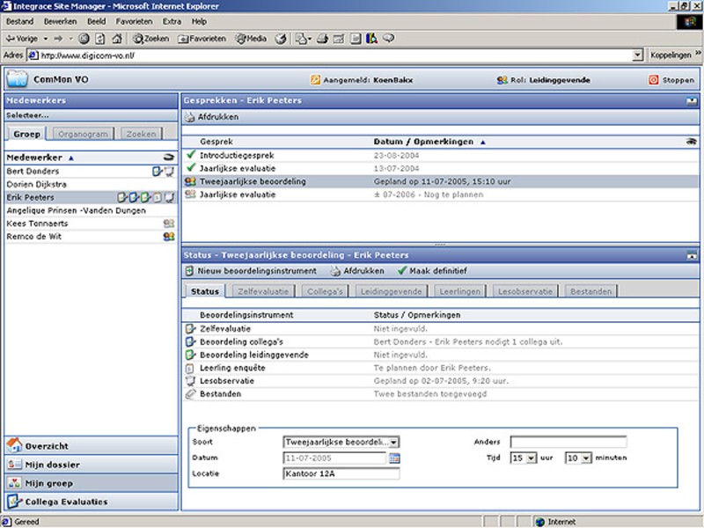Switch to the Organogram tab
Screen dimensions: 704x528
click(x=81, y=135)
